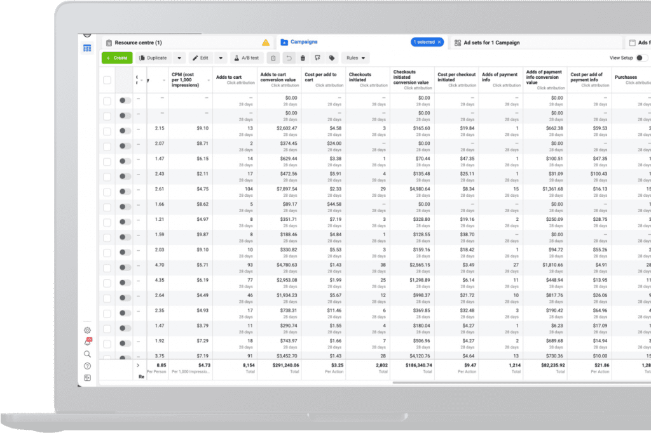Tick the checkbox for the 4.70 frequency row

(x=107, y=268)
